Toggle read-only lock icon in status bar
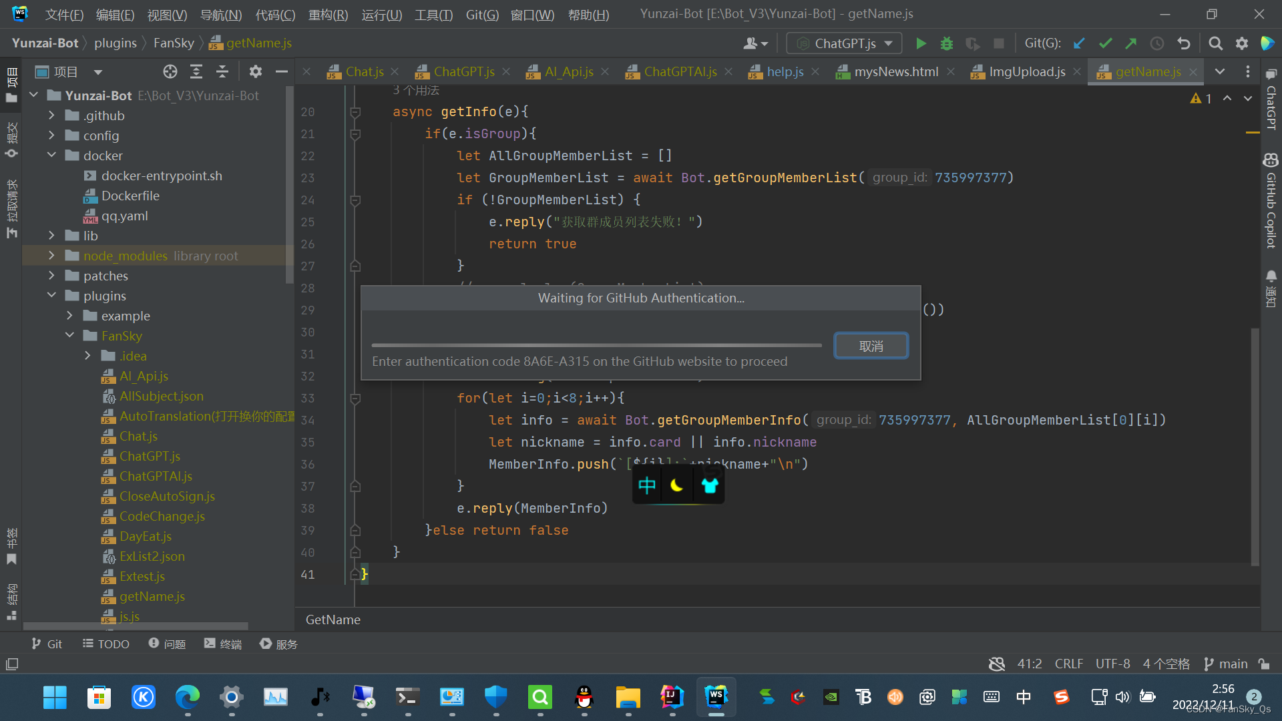This screenshot has width=1282, height=721. coord(1263,664)
